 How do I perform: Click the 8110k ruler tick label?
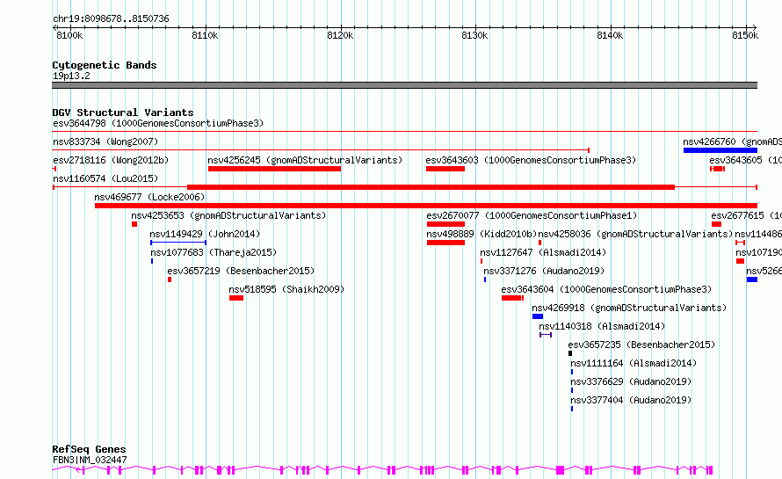[205, 35]
